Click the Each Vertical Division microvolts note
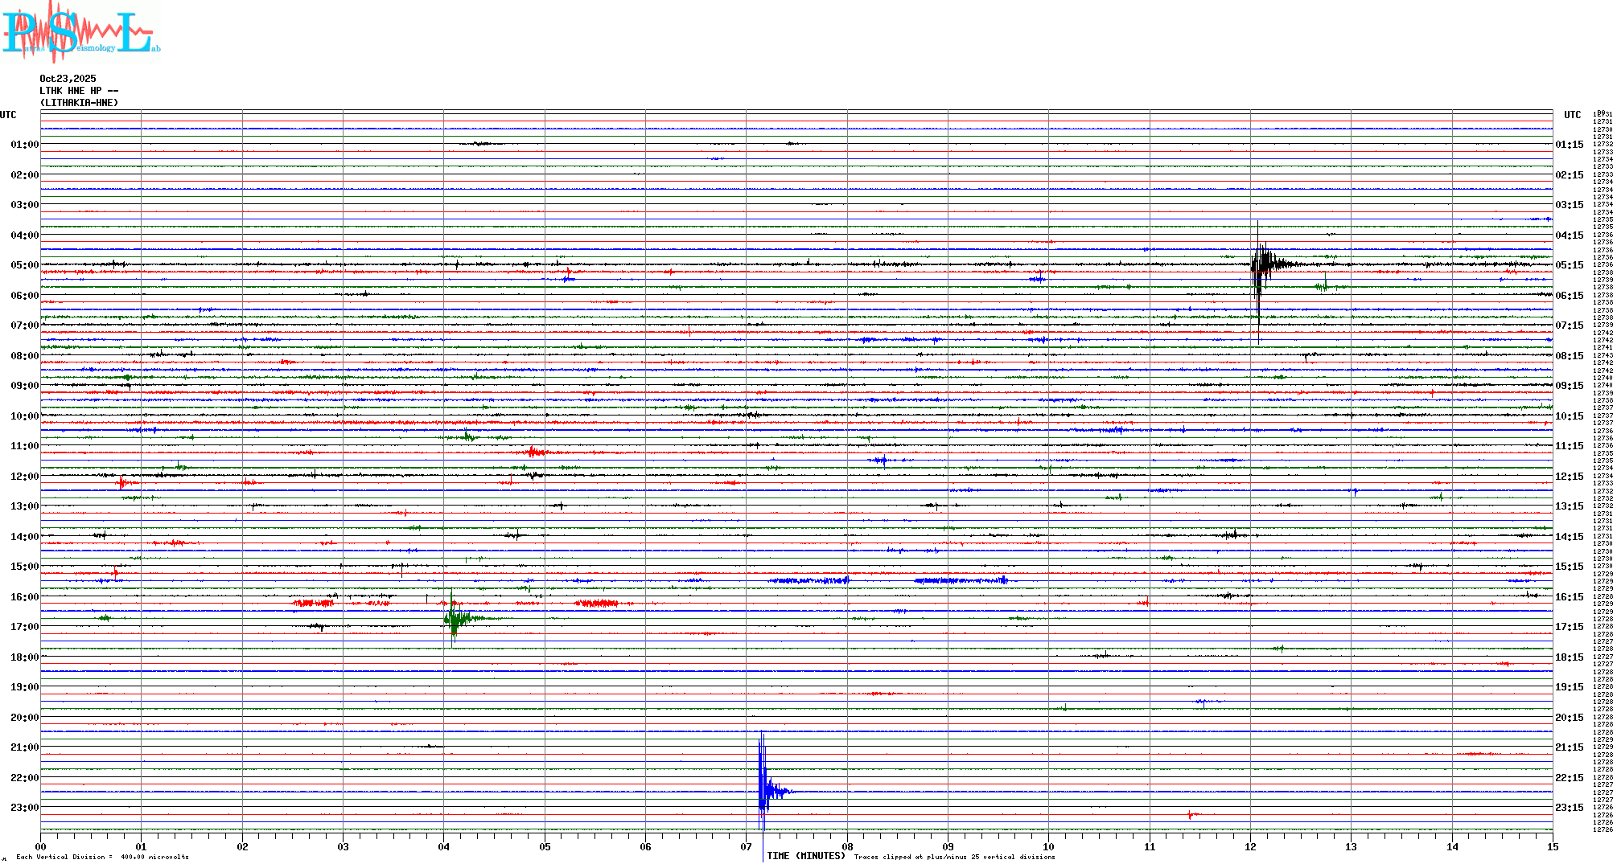The image size is (1617, 868). (102, 857)
